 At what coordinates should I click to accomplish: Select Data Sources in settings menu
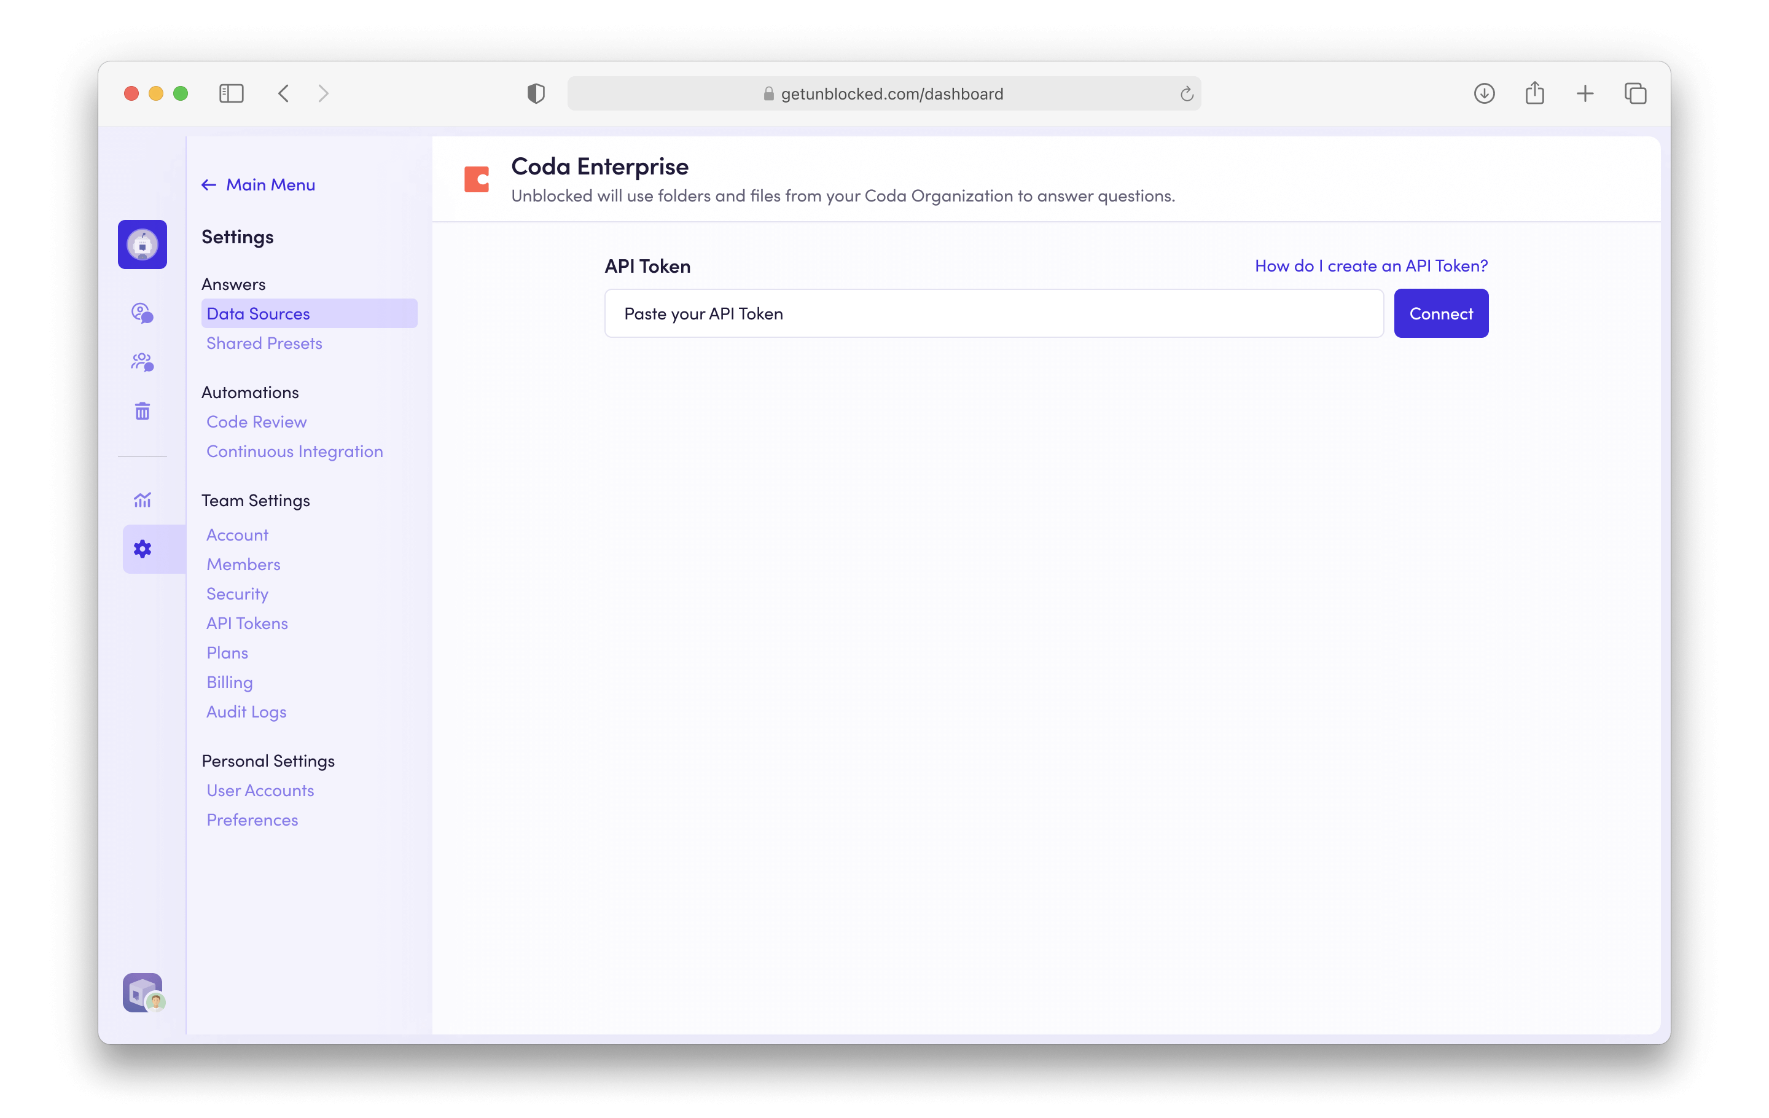click(258, 314)
